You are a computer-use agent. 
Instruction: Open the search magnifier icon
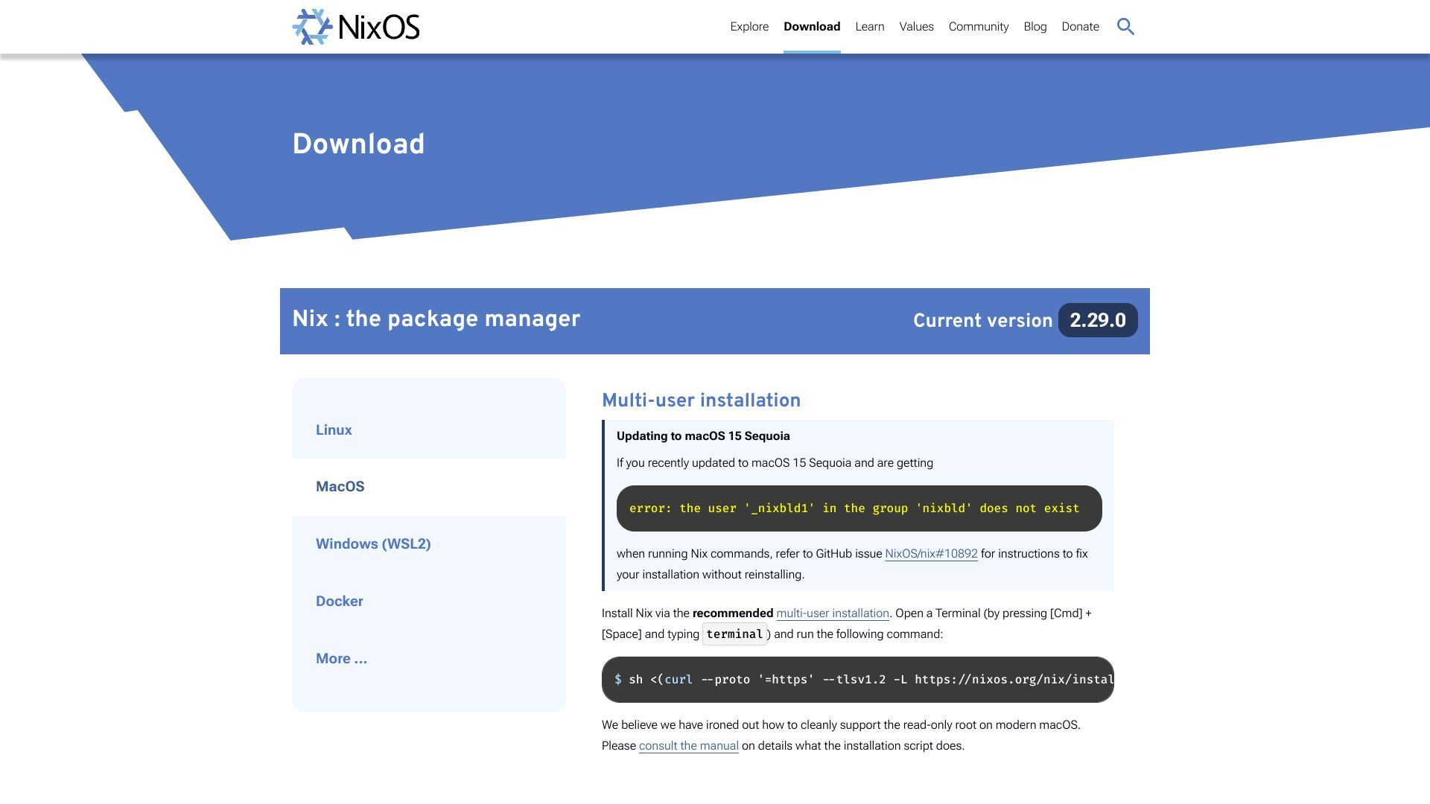click(x=1125, y=27)
